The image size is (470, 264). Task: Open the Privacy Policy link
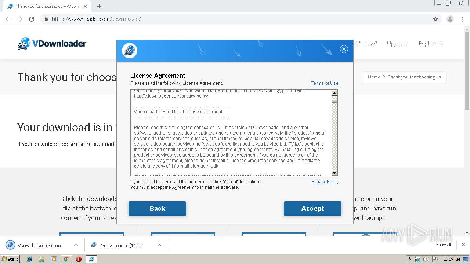click(325, 182)
